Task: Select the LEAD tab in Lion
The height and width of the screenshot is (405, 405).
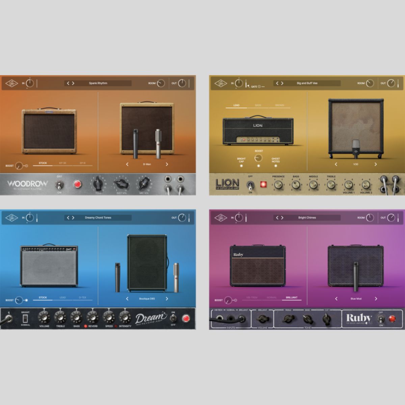Action: coord(236,105)
